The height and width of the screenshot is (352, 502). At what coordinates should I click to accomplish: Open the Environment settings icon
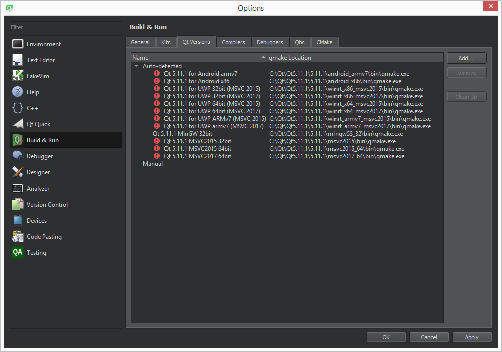(18, 44)
